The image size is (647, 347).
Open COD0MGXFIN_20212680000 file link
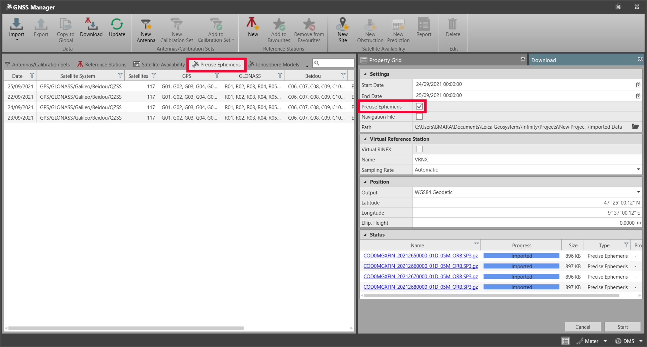[421, 287]
